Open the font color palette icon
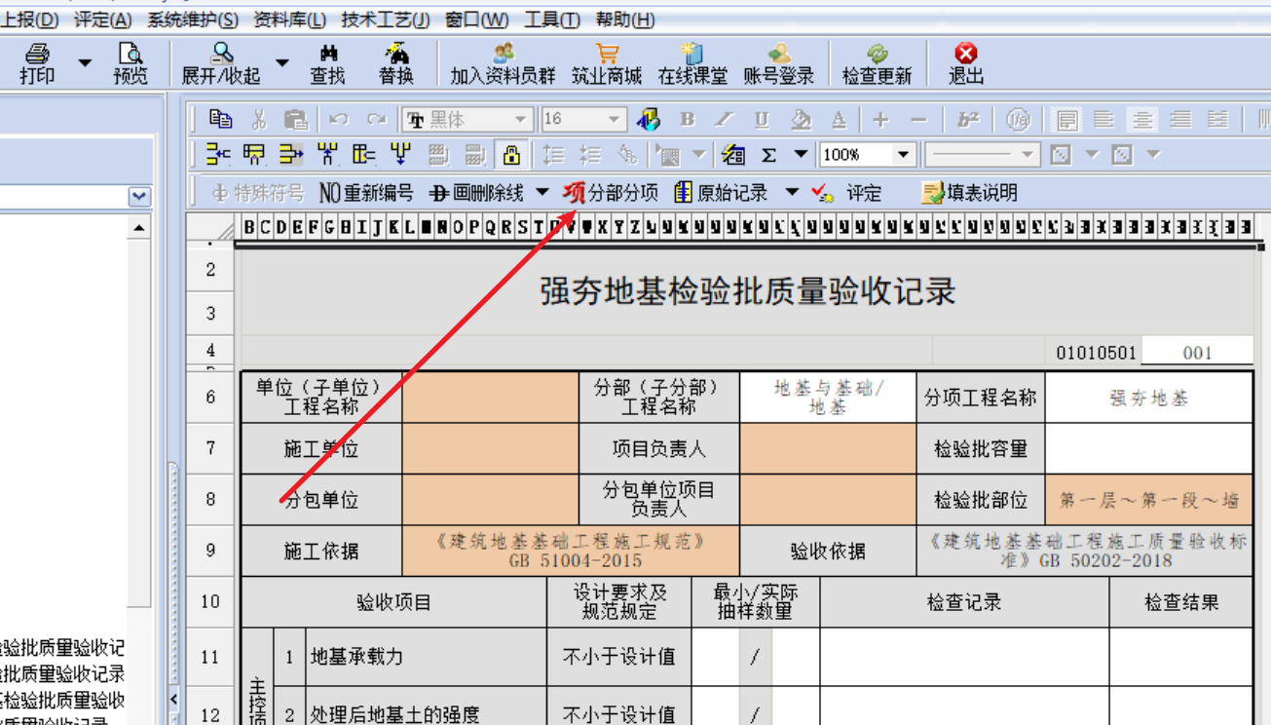1271x725 pixels. pyautogui.click(x=649, y=120)
